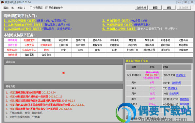The image size is (195, 123).
Task: Select the 抗击匈奴多人 task
Action: tap(29, 50)
